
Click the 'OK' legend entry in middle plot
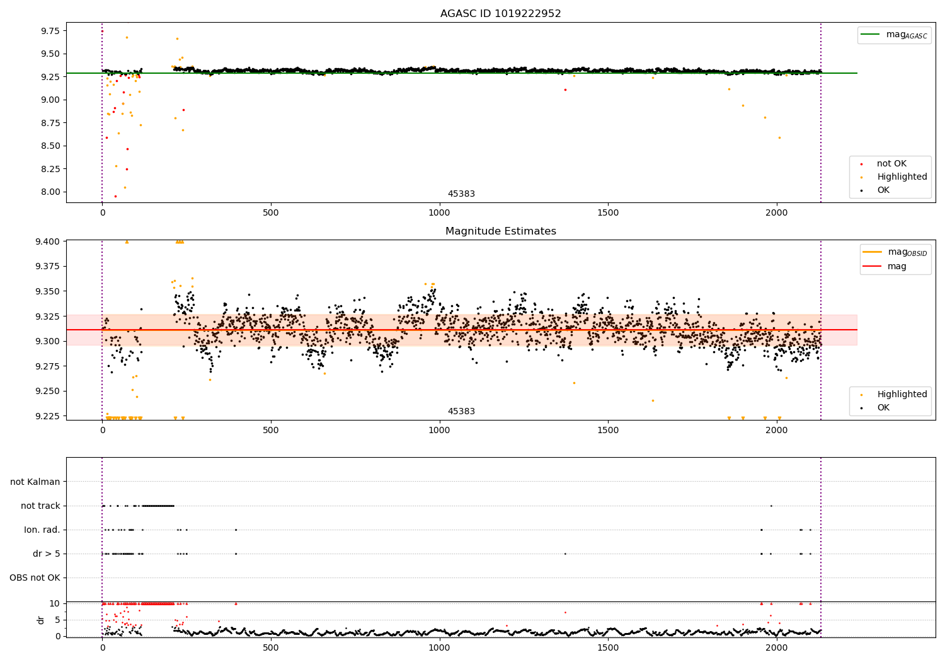883,408
